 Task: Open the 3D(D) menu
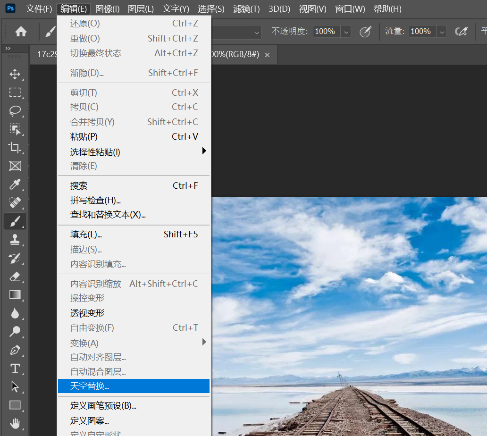[x=279, y=8]
